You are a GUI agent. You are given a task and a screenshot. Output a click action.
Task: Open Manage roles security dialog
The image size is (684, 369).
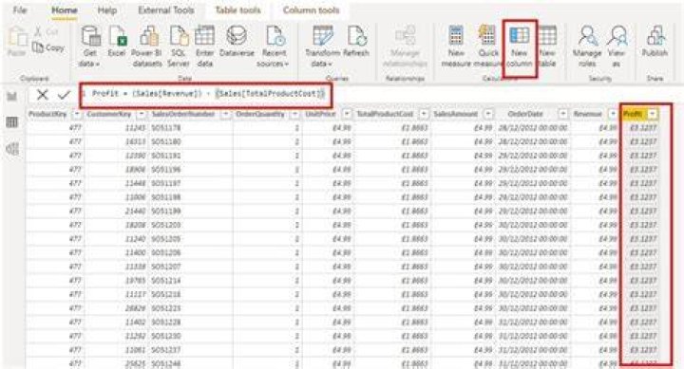click(x=587, y=46)
